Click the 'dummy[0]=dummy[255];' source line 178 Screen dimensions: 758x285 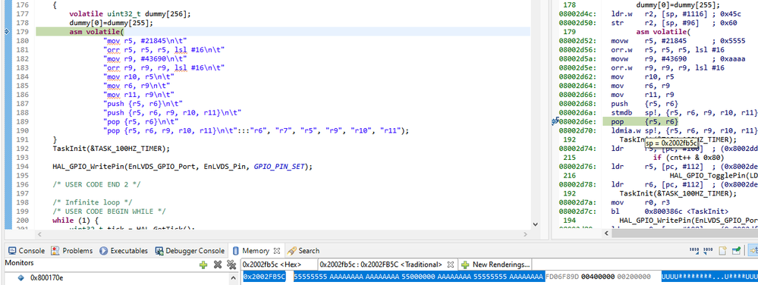112,23
